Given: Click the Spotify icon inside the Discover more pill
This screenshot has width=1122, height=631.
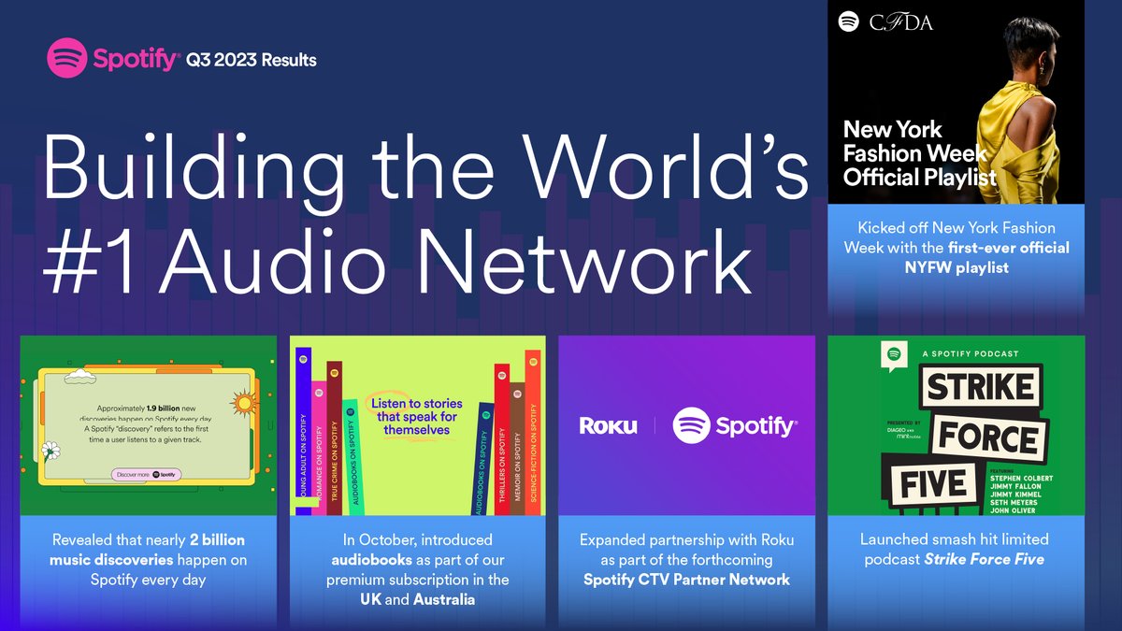Looking at the screenshot, I should tap(156, 475).
